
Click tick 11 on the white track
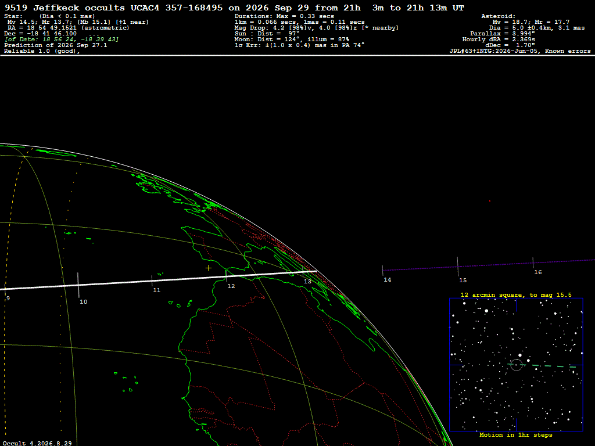point(152,281)
